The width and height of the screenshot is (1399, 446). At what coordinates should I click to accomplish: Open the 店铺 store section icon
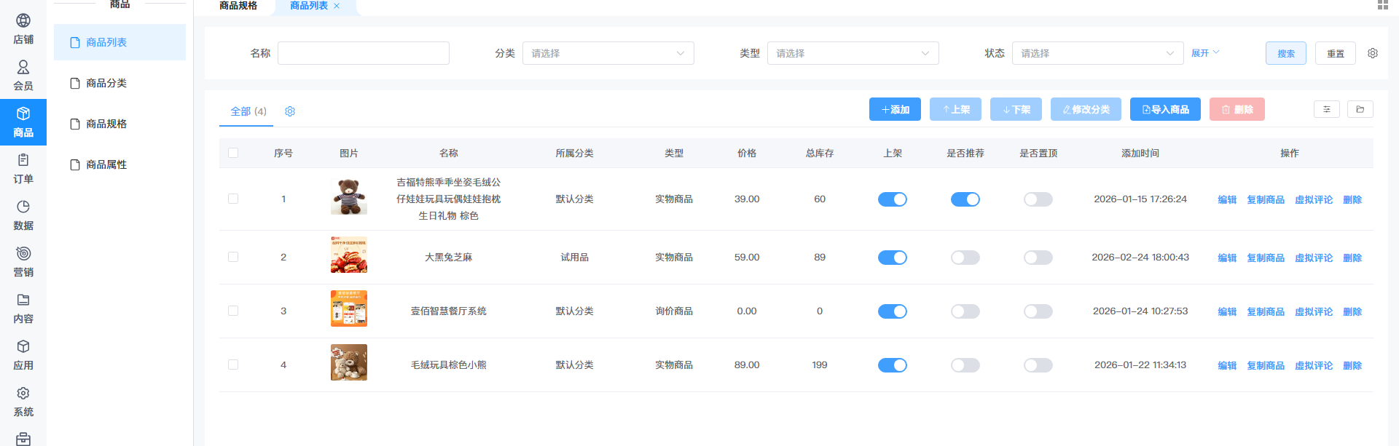pyautogui.click(x=23, y=20)
